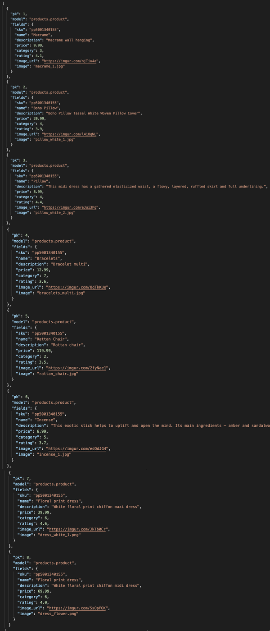Viewport: 270px width, 631px height.
Task: Click the "Rattan Chair" name value
Action: (52, 339)
